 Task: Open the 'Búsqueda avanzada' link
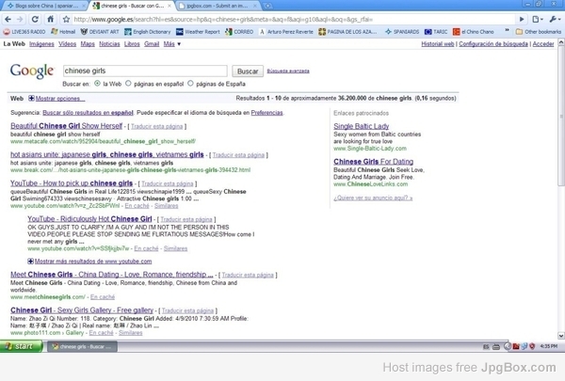(289, 71)
